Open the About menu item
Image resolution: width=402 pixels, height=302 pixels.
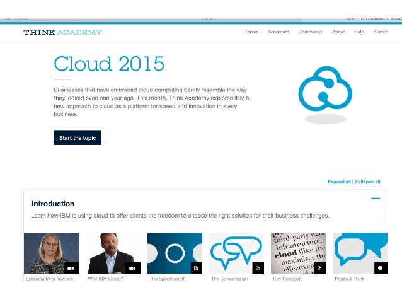(338, 32)
